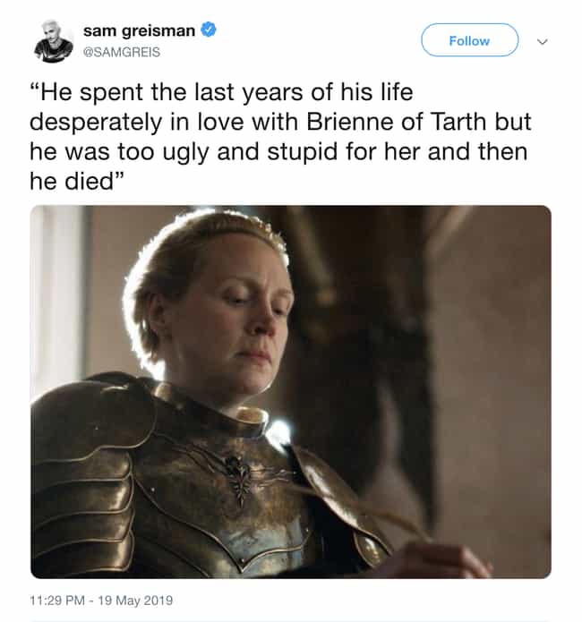Open the sam greisman display name link

click(x=139, y=30)
